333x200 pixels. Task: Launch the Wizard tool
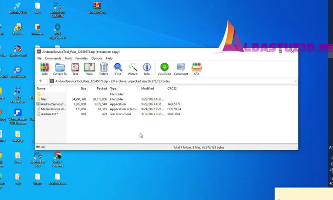(132, 69)
